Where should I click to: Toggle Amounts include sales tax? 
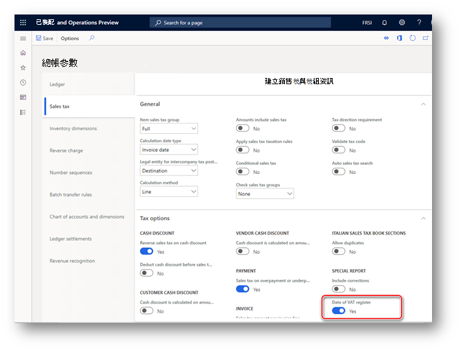coord(242,128)
